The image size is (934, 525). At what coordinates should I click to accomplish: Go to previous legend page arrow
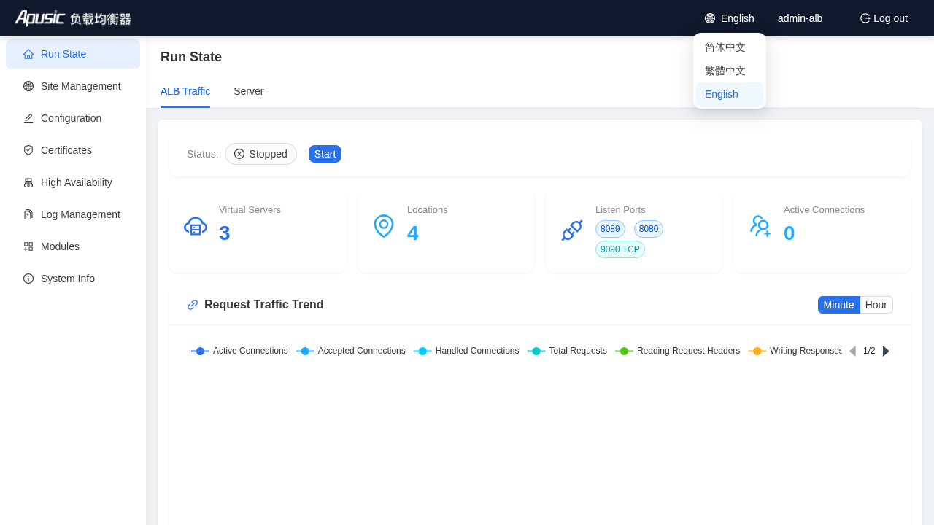[852, 351]
